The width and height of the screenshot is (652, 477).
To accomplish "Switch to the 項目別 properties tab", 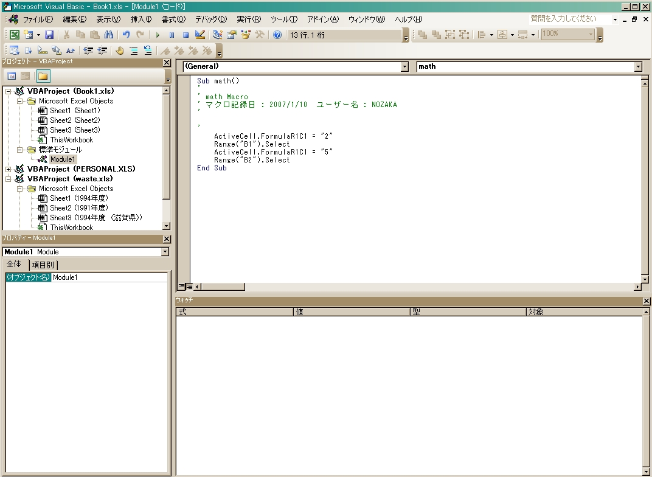I will [x=43, y=265].
